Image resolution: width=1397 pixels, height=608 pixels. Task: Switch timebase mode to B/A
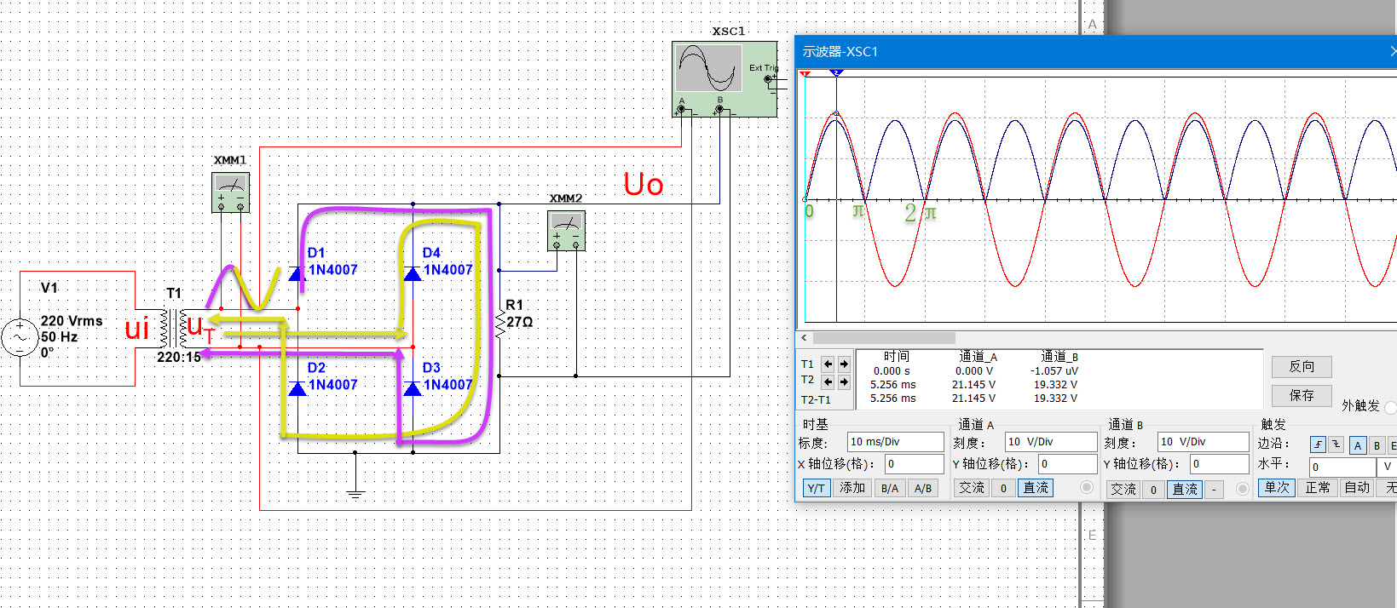click(890, 488)
